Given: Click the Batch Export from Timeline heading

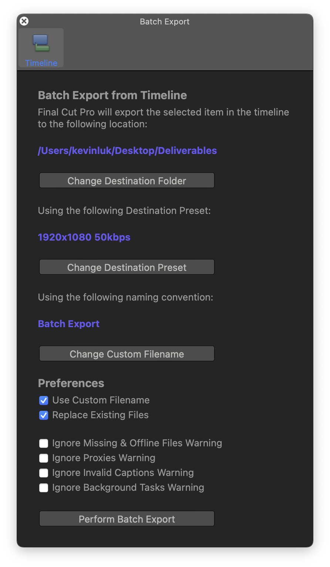Looking at the screenshot, I should [112, 95].
